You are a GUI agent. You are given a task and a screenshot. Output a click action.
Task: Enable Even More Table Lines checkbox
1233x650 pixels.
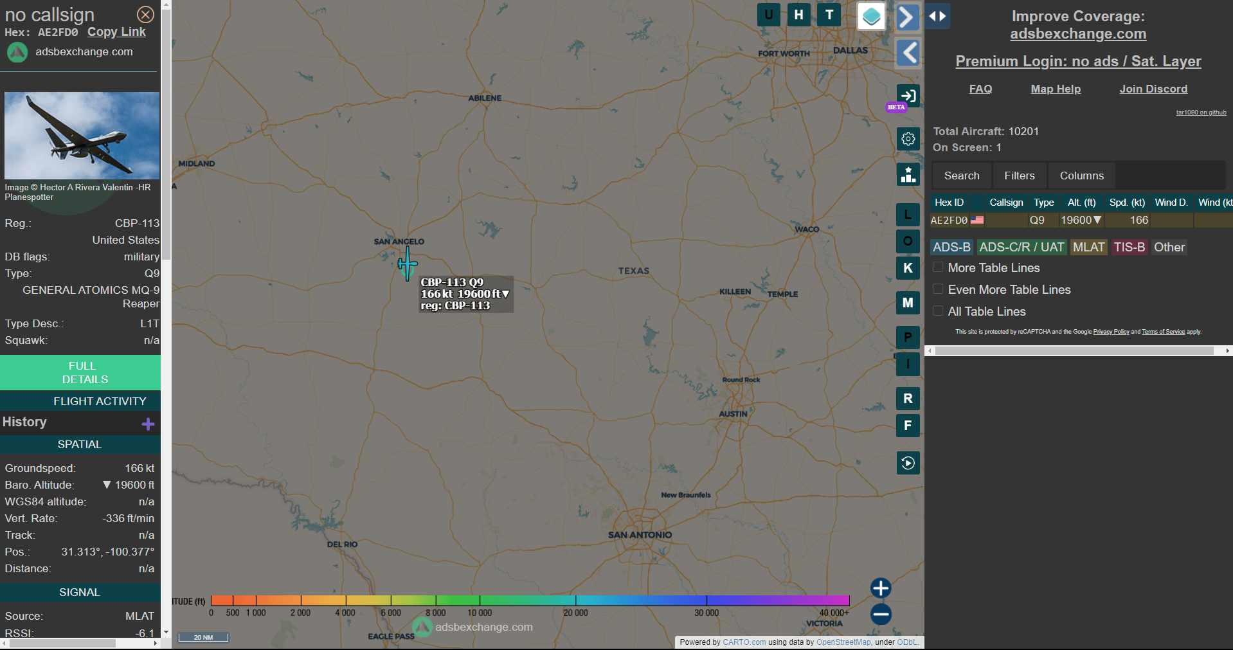click(938, 289)
